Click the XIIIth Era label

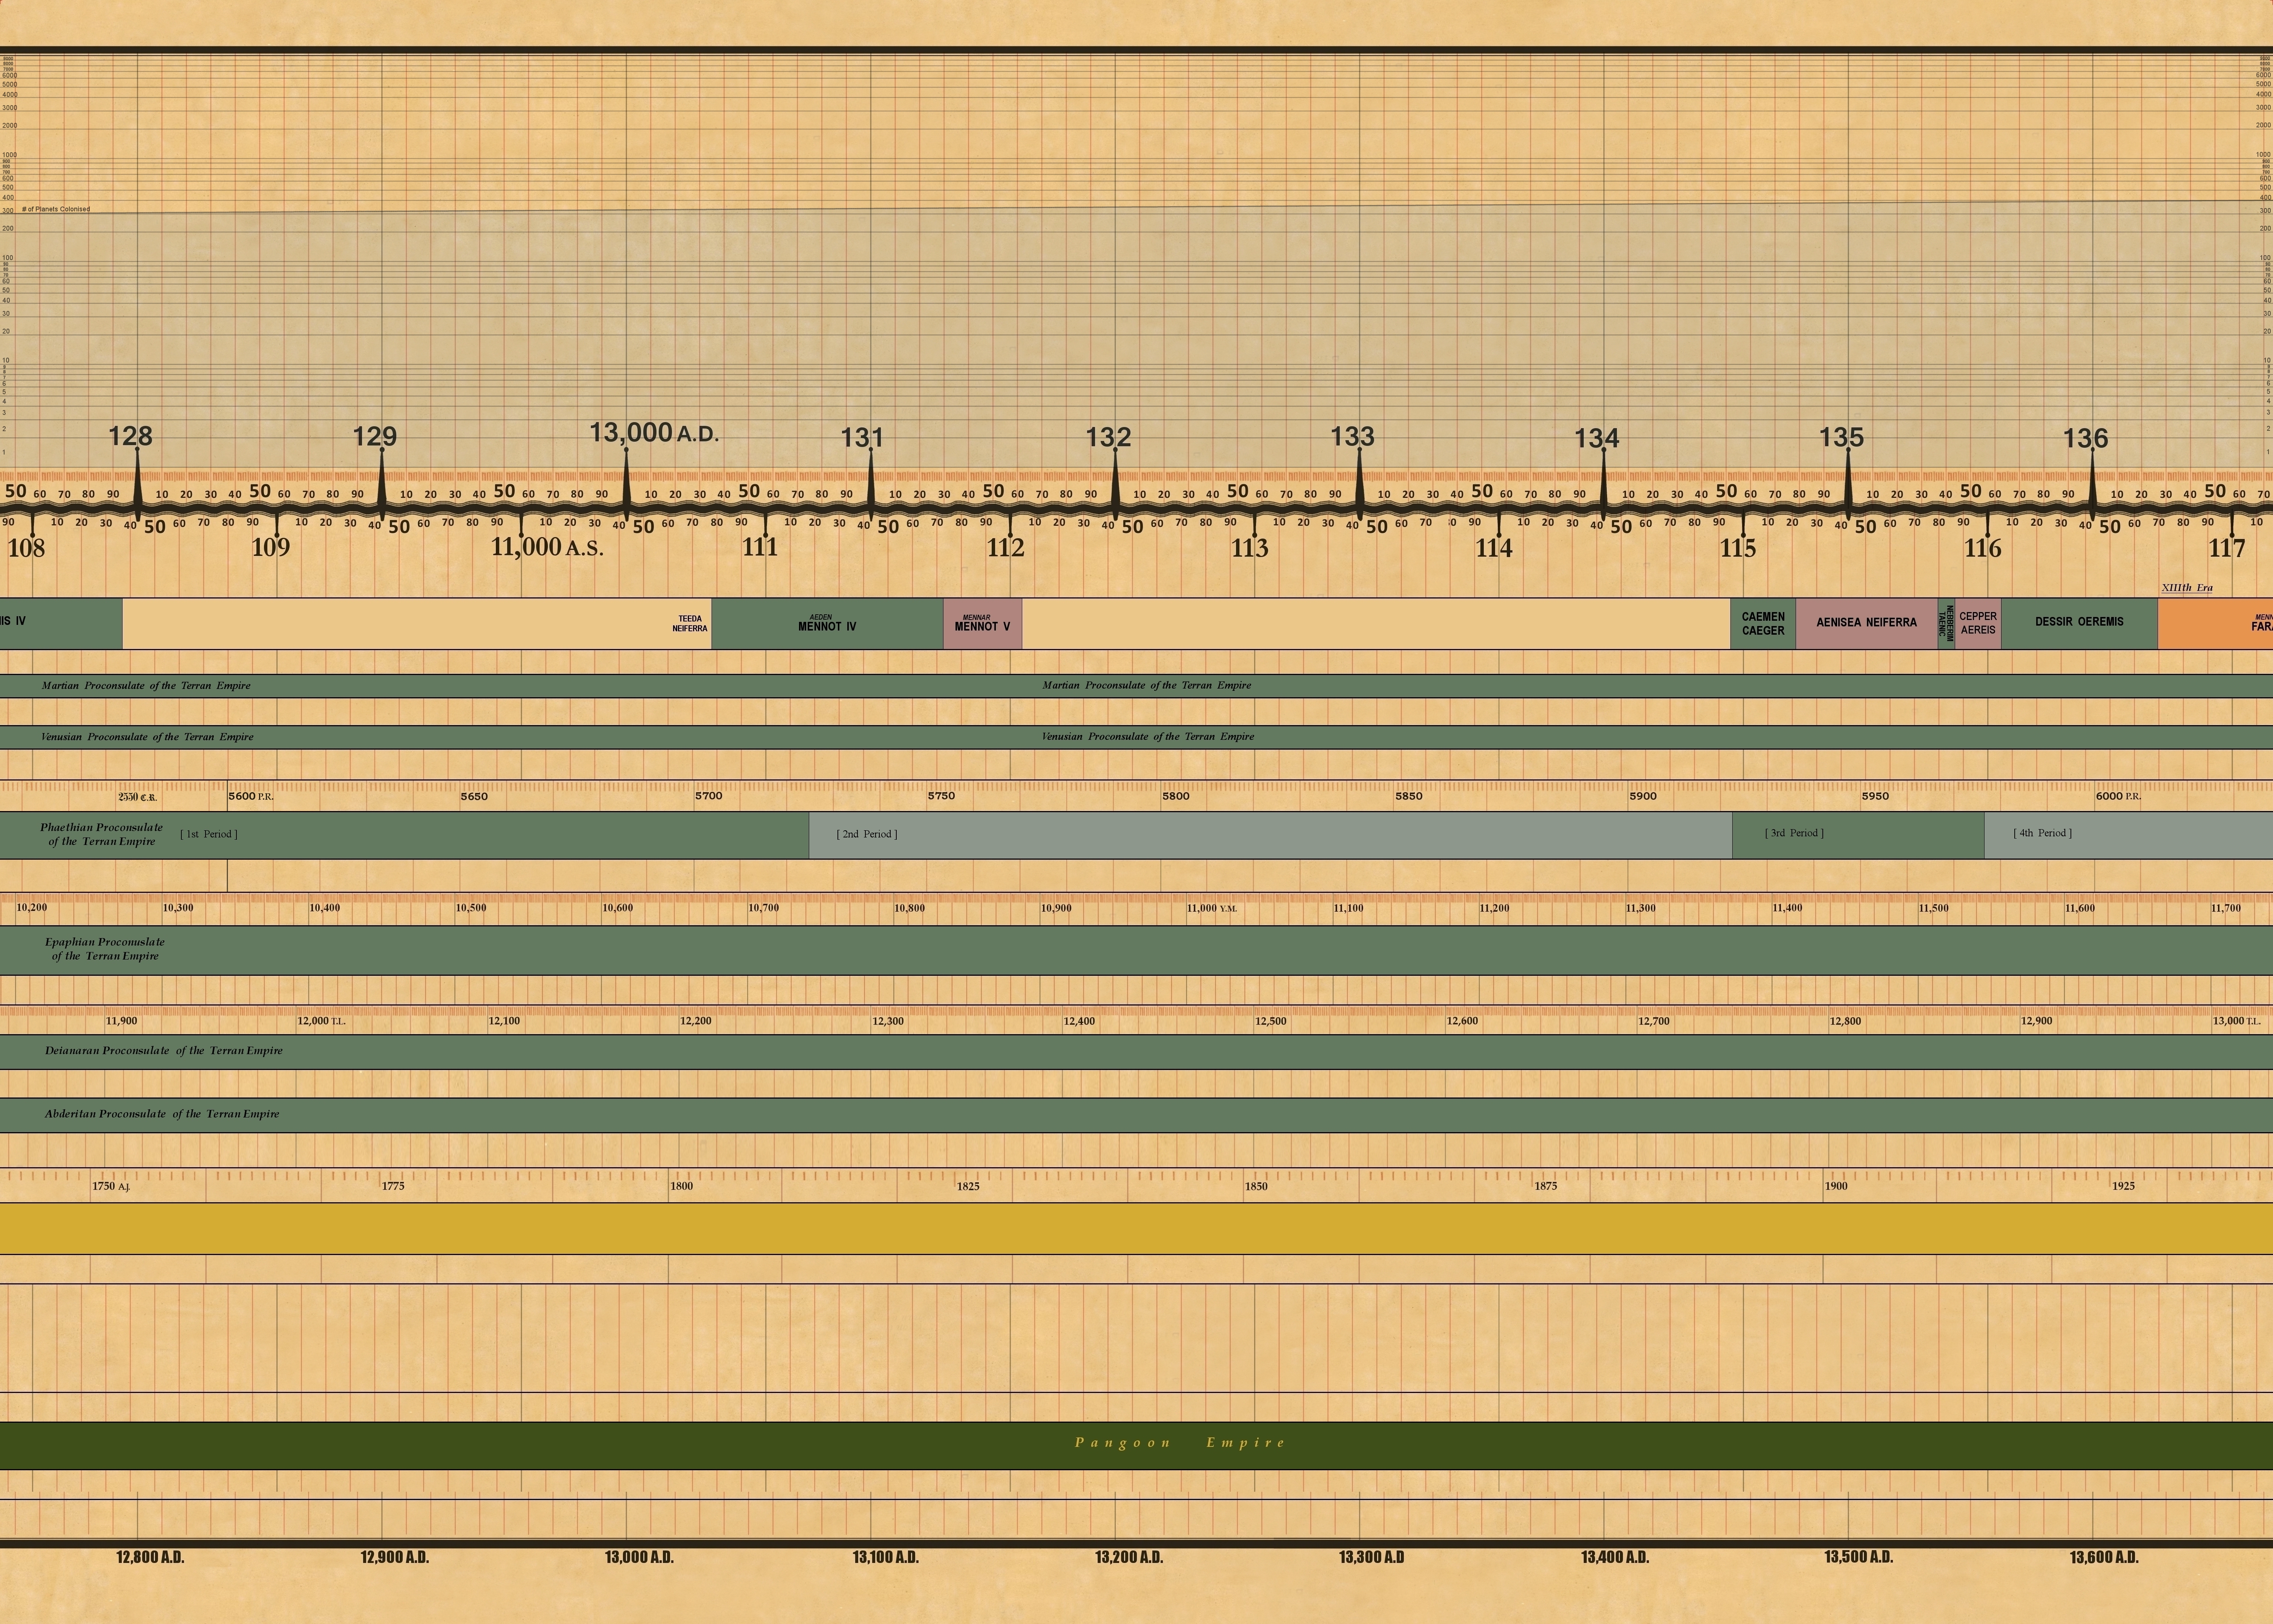2187,588
